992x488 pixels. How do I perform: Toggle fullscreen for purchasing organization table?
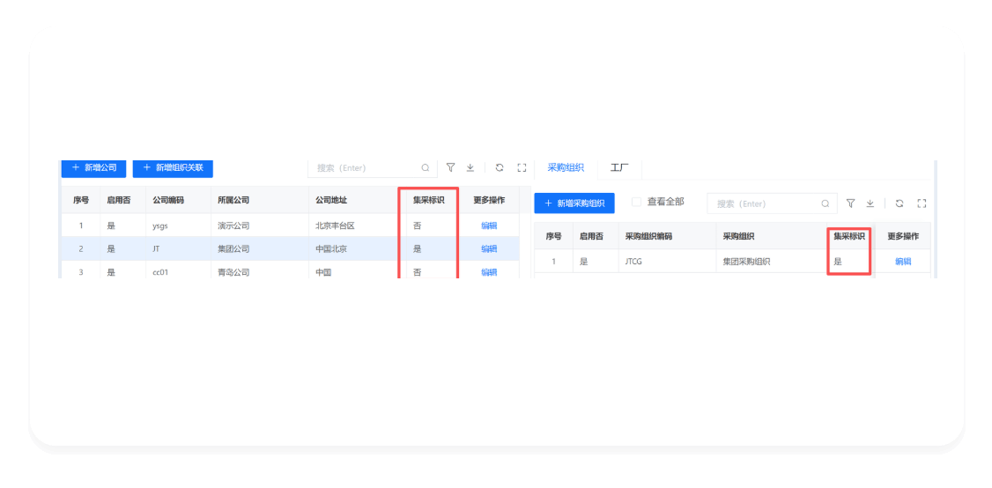(922, 203)
